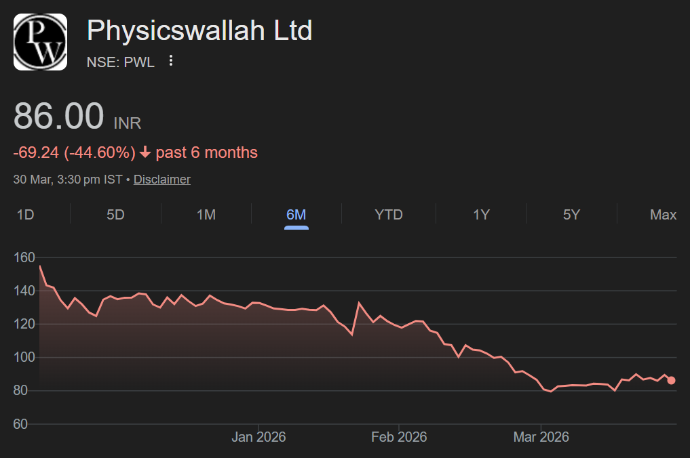Image resolution: width=690 pixels, height=458 pixels.
Task: Switch to the 1Y chart range
Action: coord(480,214)
